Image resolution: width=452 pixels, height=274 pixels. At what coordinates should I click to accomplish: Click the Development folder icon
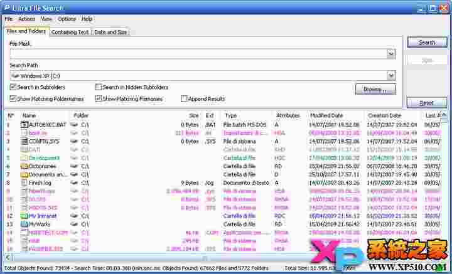point(24,158)
